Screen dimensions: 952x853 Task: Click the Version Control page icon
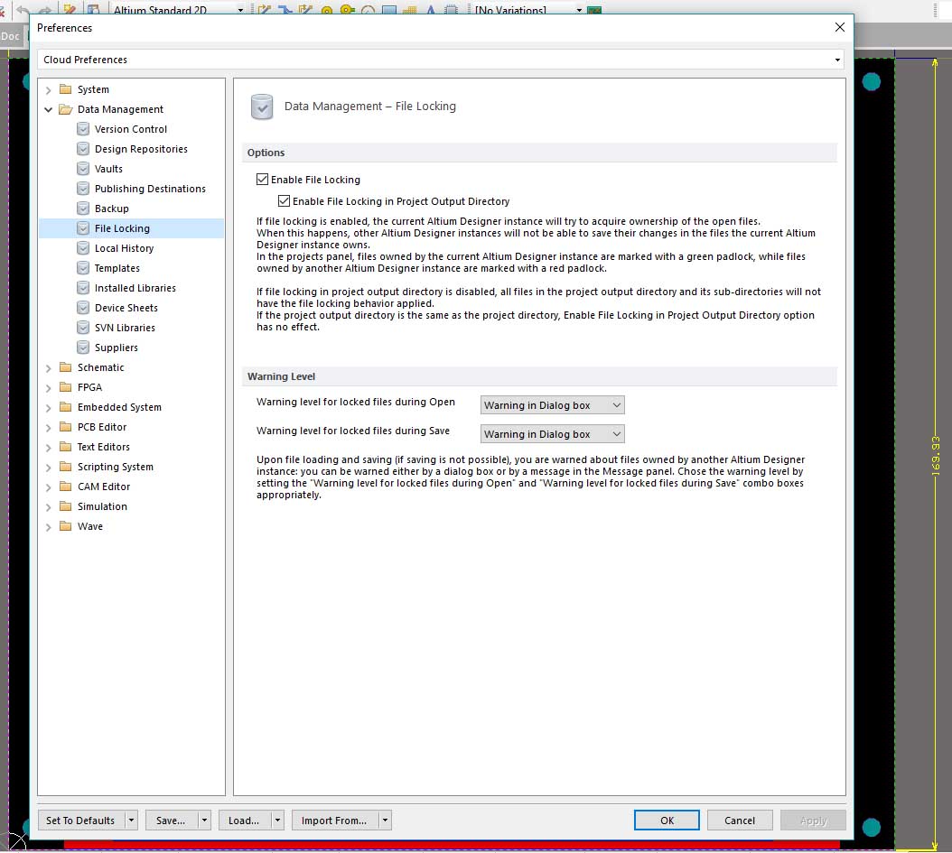83,129
